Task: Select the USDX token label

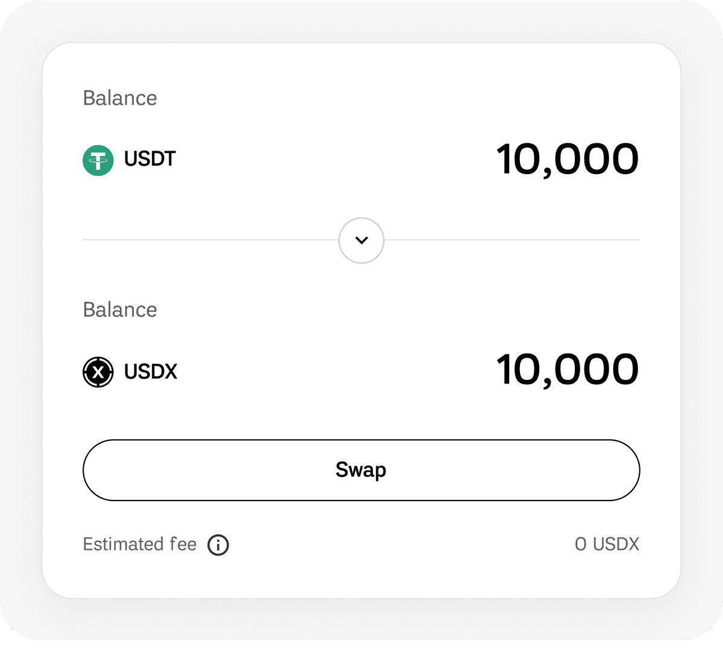Action: tap(151, 372)
